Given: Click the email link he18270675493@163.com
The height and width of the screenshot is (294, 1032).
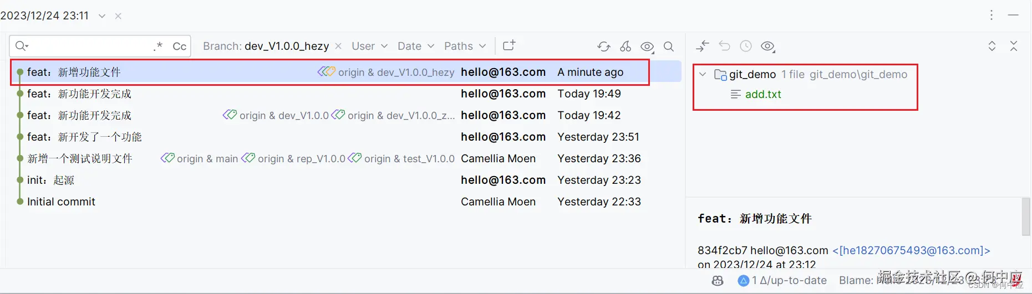Looking at the screenshot, I should click(911, 250).
